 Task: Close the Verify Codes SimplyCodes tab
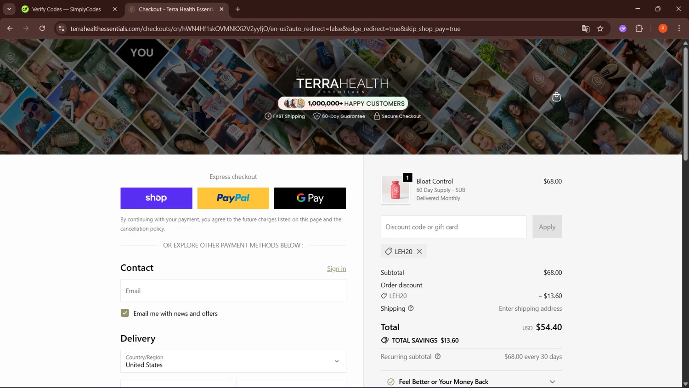click(x=115, y=9)
